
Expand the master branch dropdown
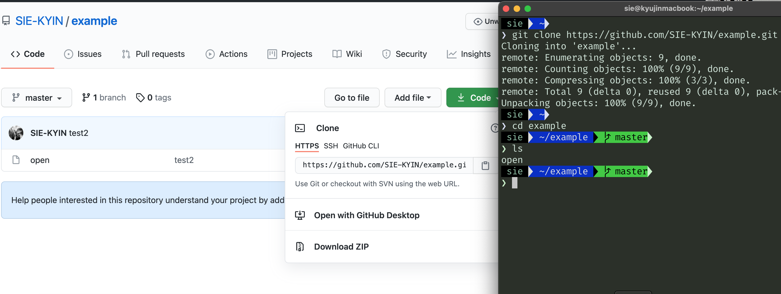point(37,97)
